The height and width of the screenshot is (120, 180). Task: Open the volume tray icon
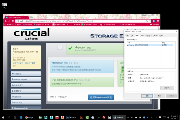coord(156,117)
